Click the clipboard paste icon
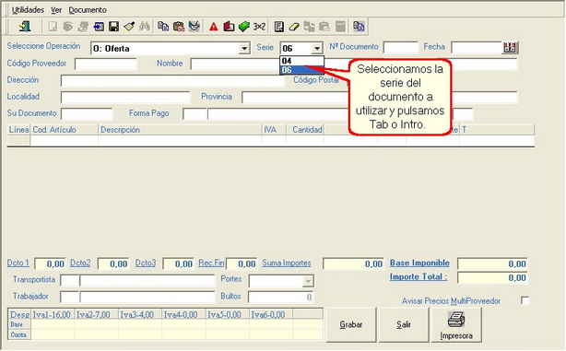Screen dimensions: 566x351 pyautogui.click(x=179, y=27)
